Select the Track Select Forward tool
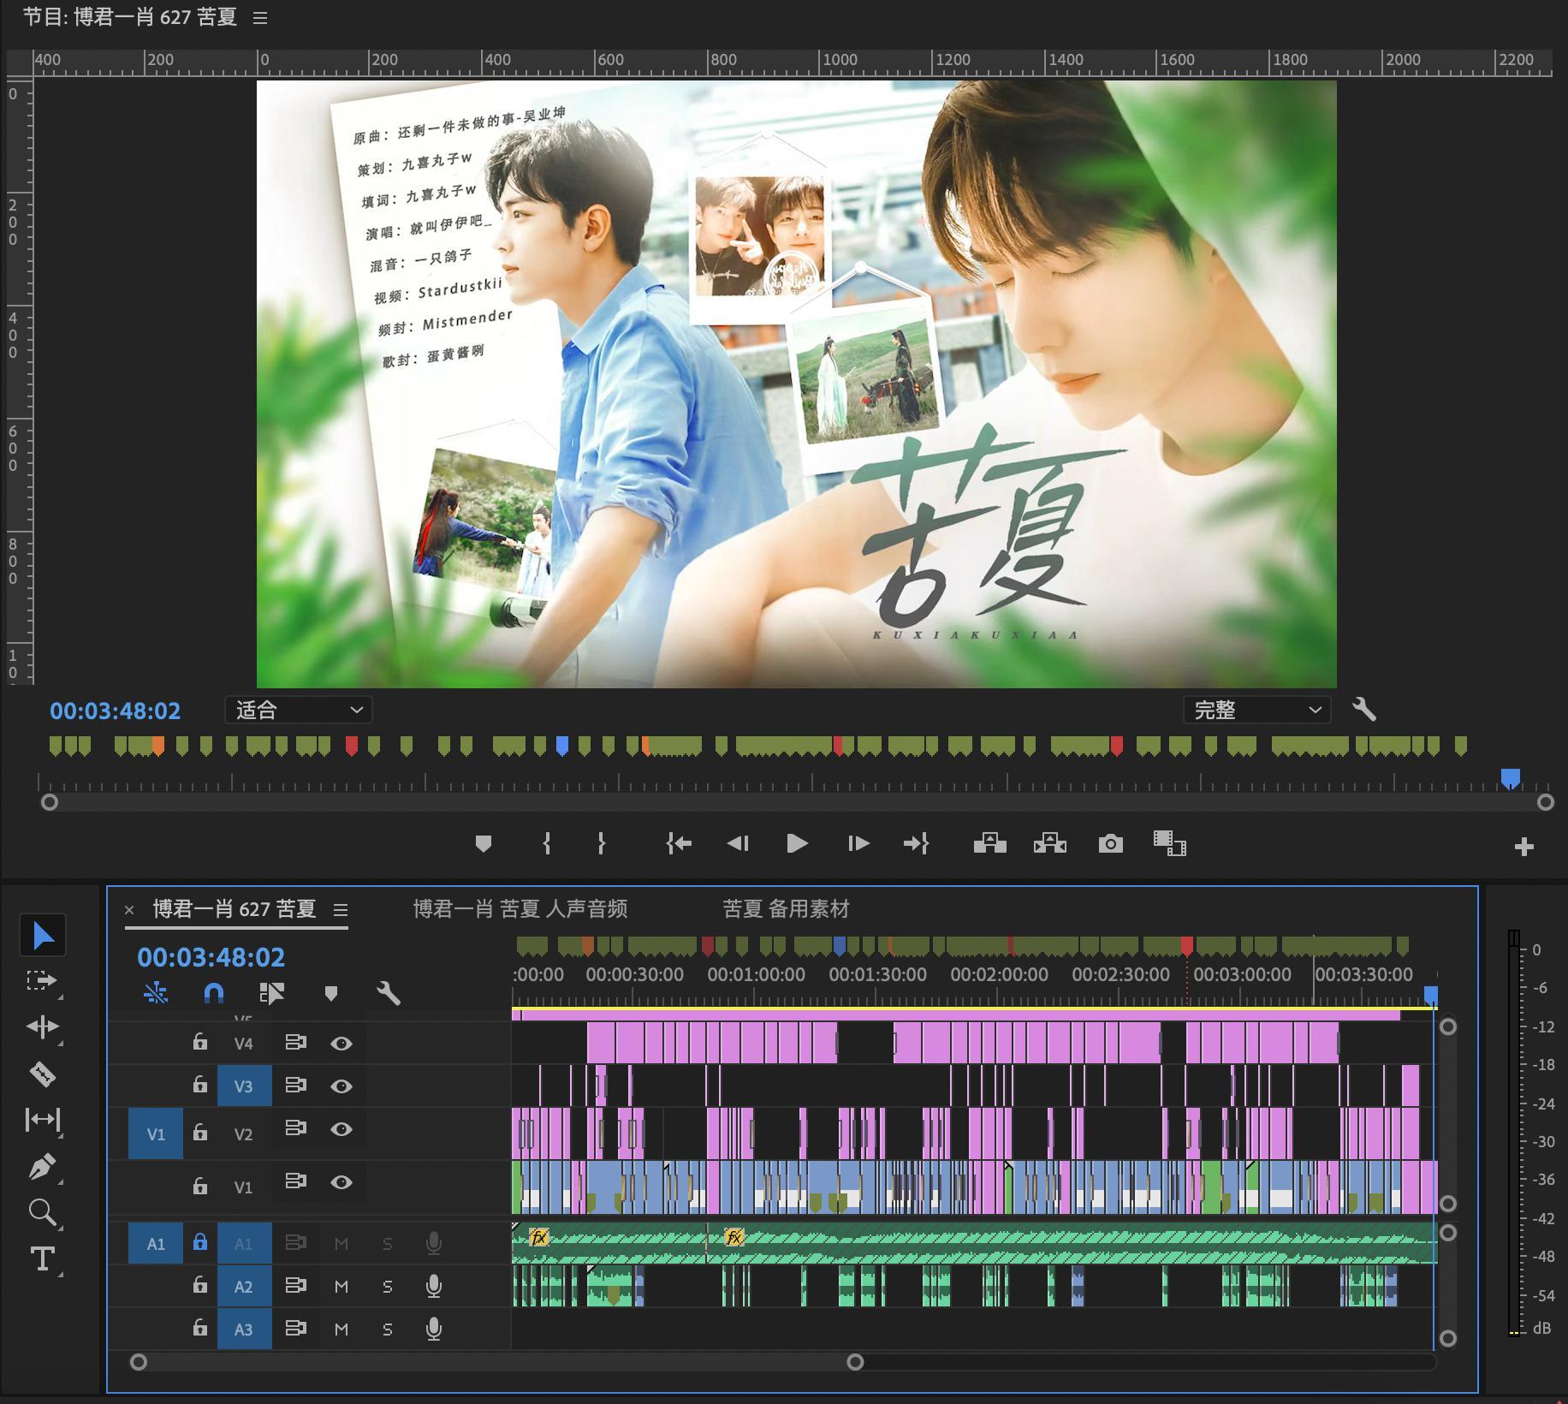Screen dimensions: 1568x1404 tap(42, 980)
